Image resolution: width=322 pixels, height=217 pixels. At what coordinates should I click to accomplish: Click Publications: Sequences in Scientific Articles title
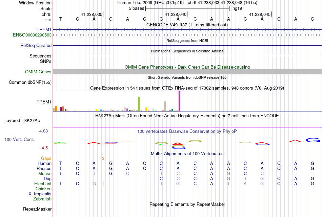coord(187,51)
